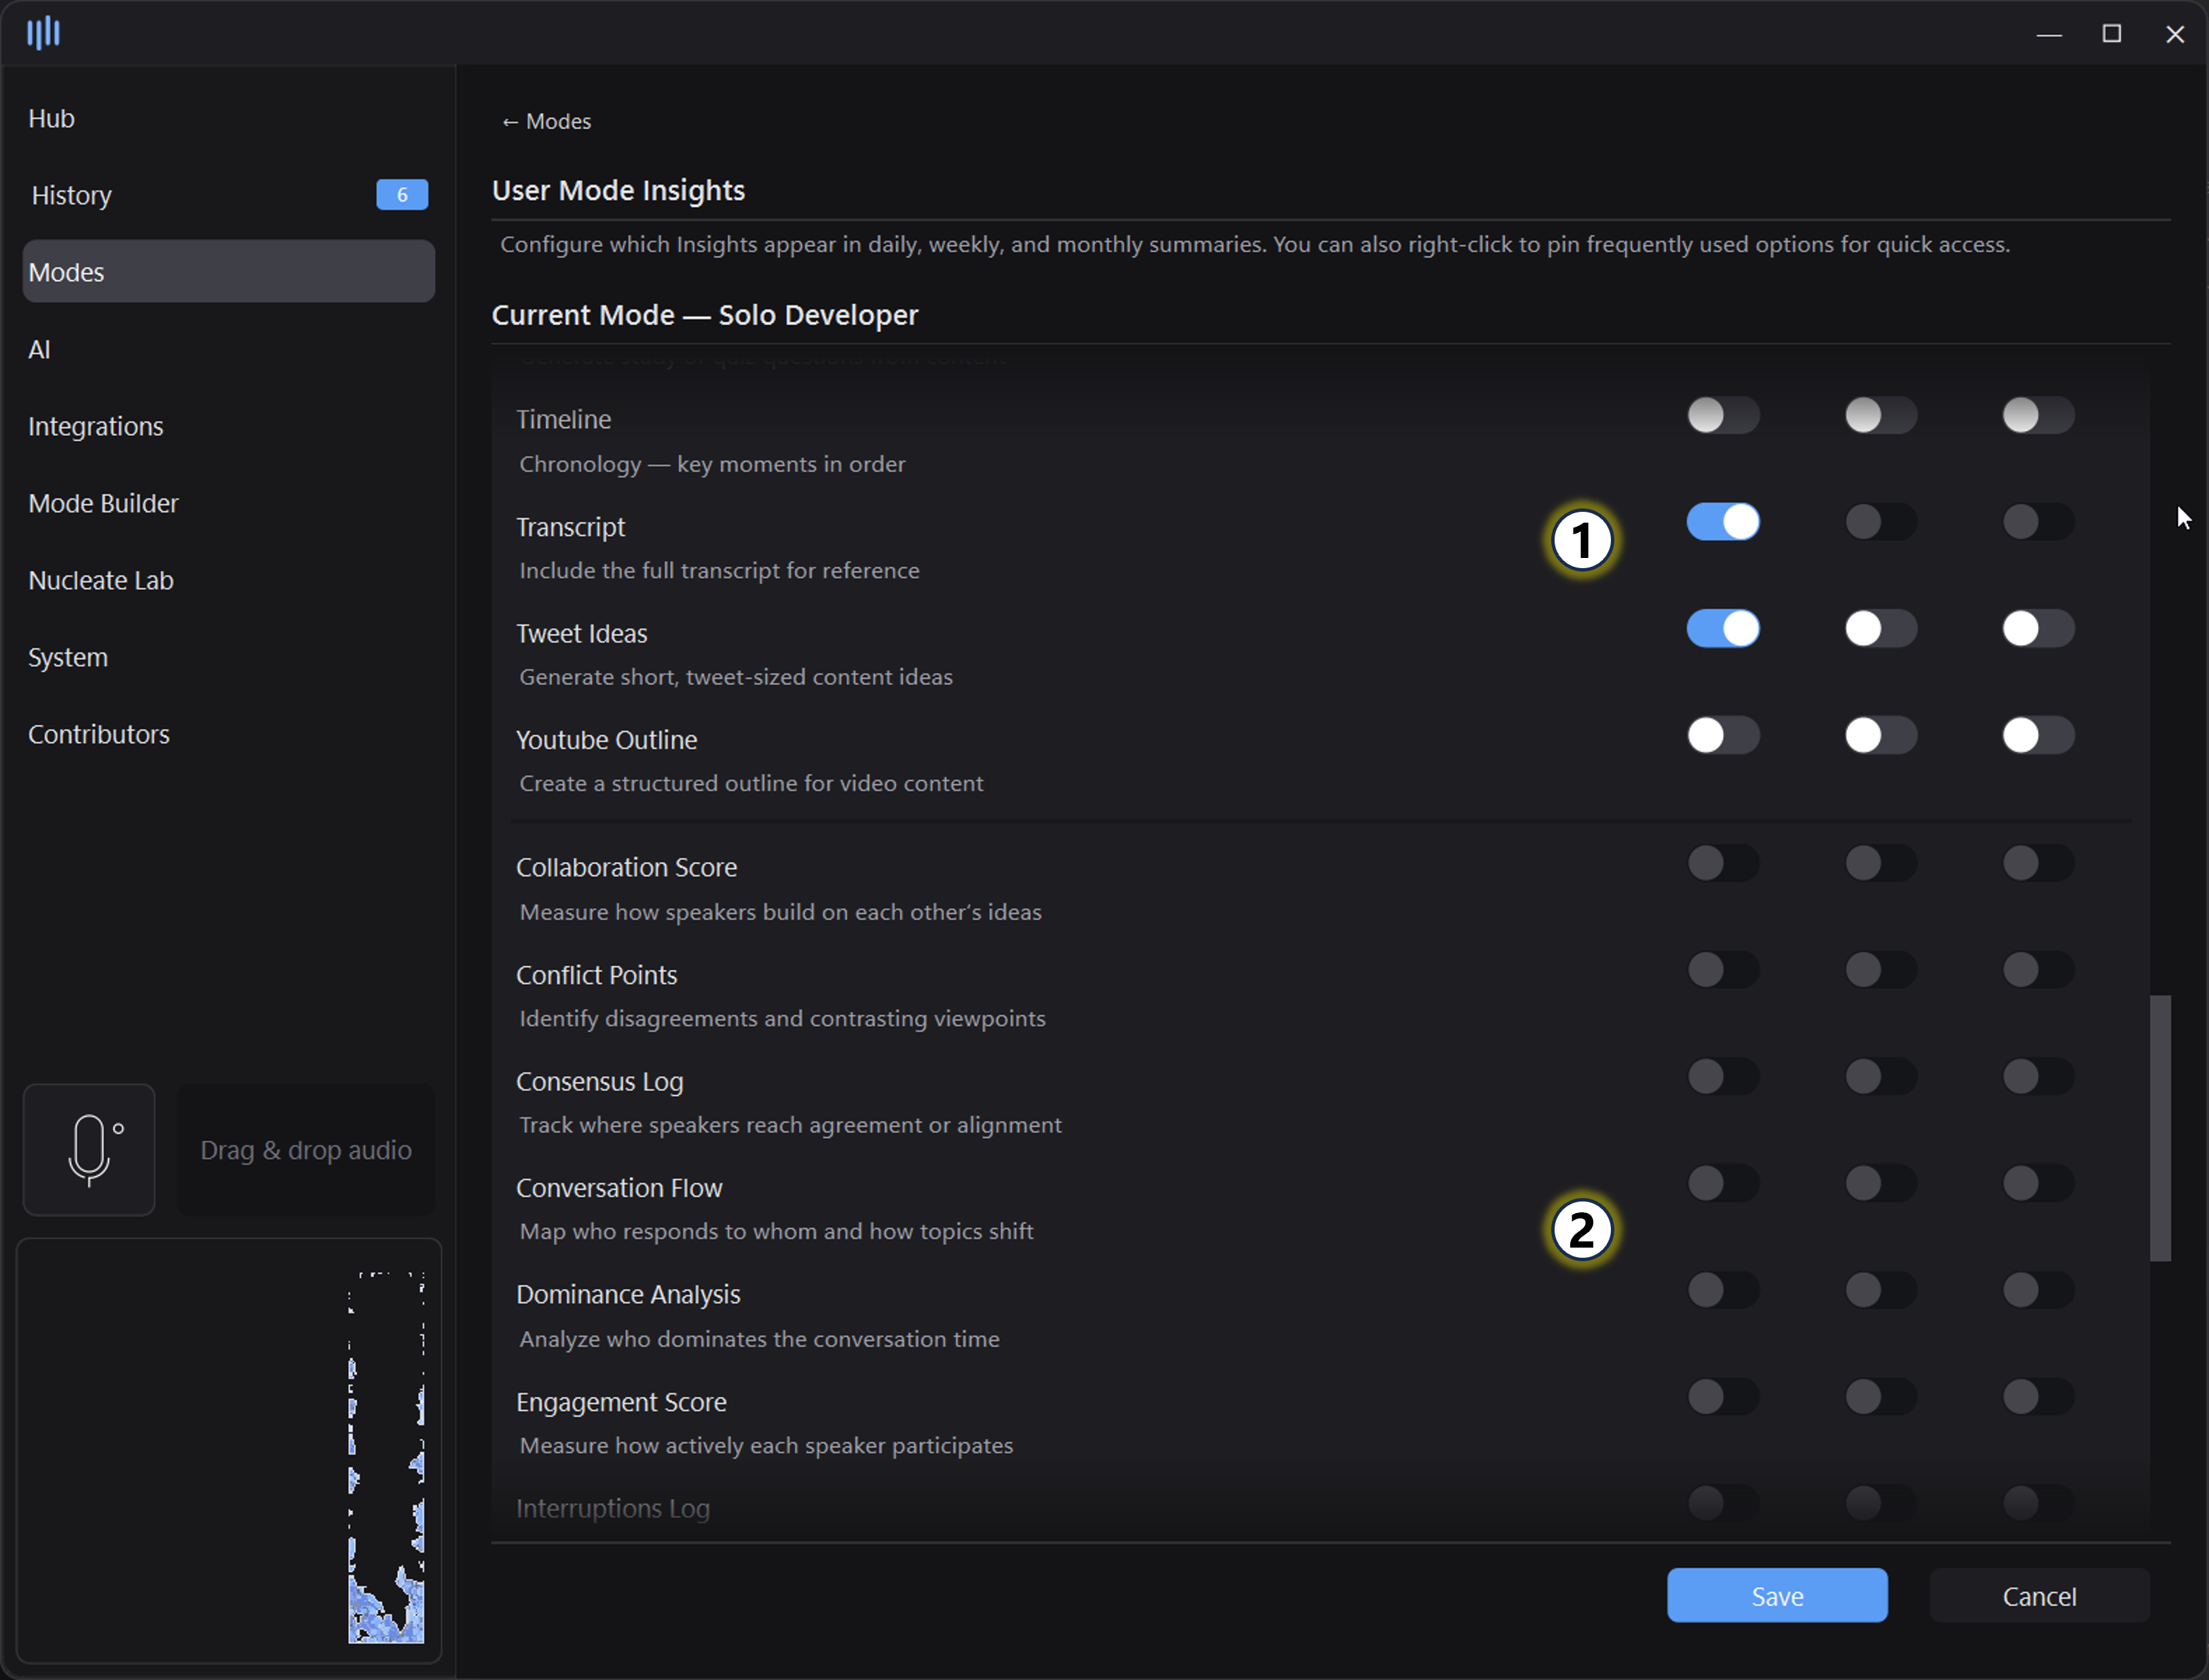
Task: Click the app logo waveform icon
Action: 43,33
